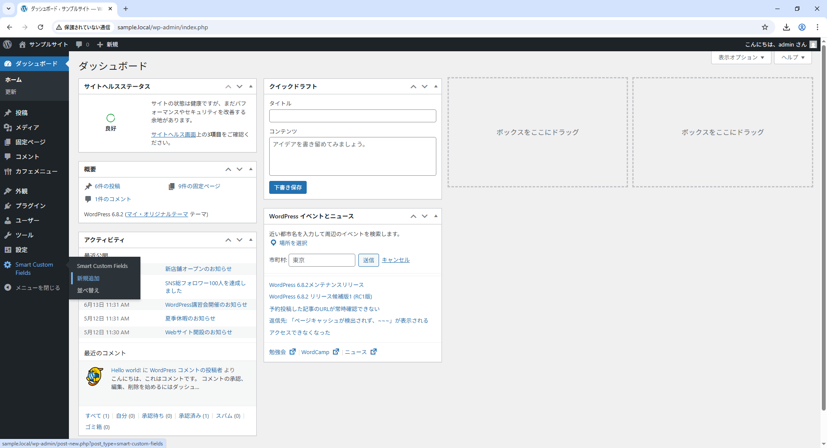This screenshot has width=827, height=448.
Task: Open the admin avatar in the top right
Action: (x=813, y=44)
